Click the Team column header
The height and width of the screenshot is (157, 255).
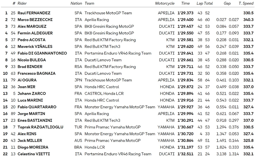point(89,3)
